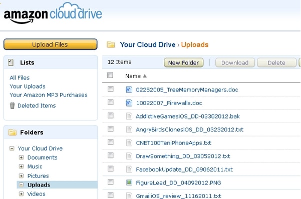The image size is (301, 199).
Task: Click the text file icon beside CNET100TeniPhoneApps.txt
Action: (129, 142)
